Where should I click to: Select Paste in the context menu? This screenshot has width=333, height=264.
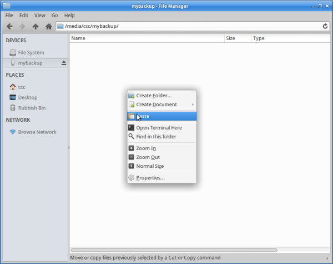coord(143,116)
